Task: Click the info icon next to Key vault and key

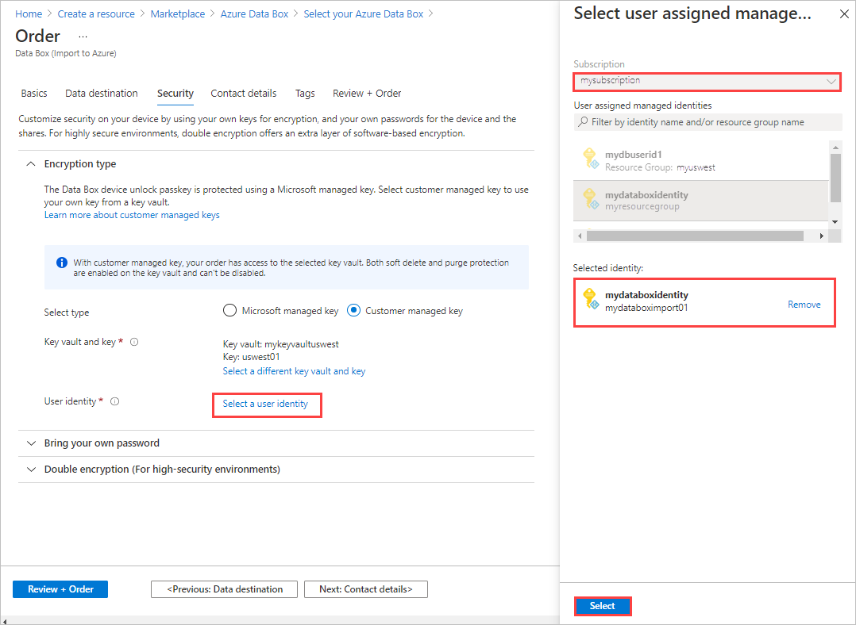Action: (133, 341)
